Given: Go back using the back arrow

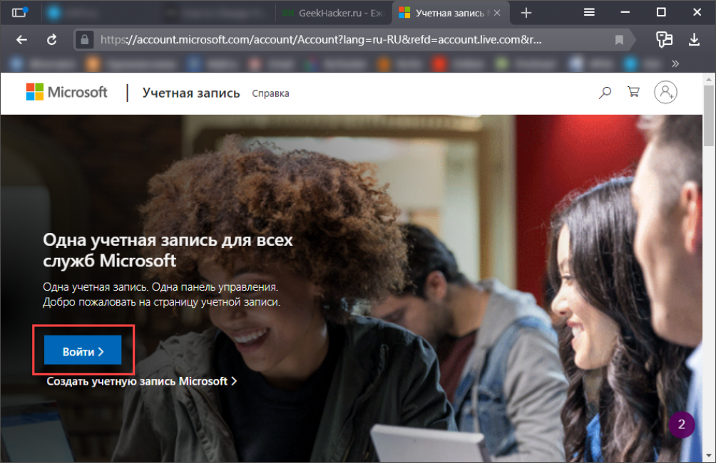Looking at the screenshot, I should tap(21, 40).
